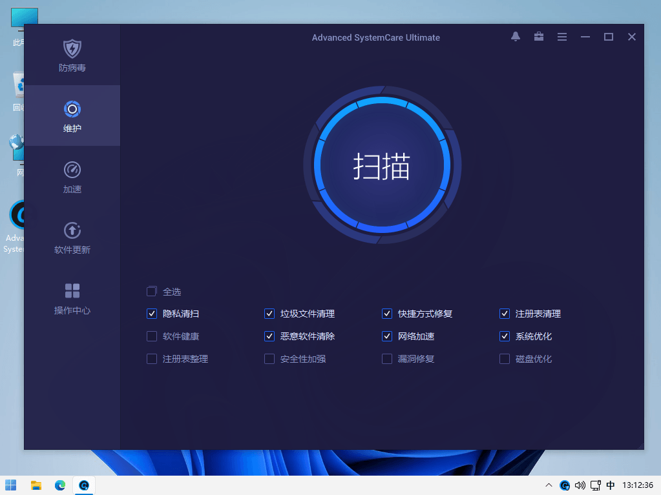Click the Windows Start button

click(12, 485)
